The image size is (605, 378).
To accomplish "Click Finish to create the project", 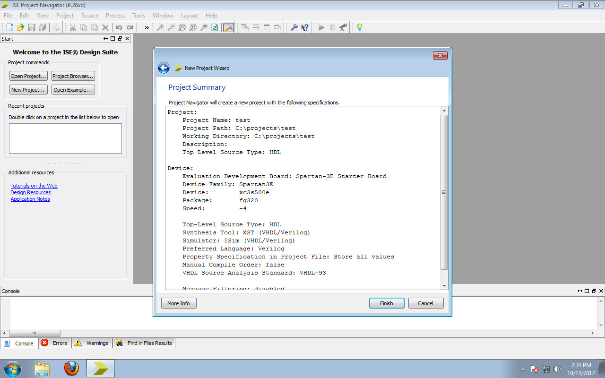I will [386, 303].
